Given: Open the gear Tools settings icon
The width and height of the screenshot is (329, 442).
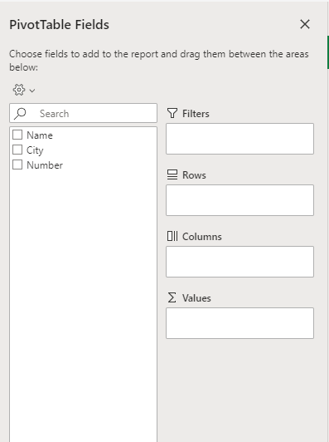Looking at the screenshot, I should click(x=19, y=90).
